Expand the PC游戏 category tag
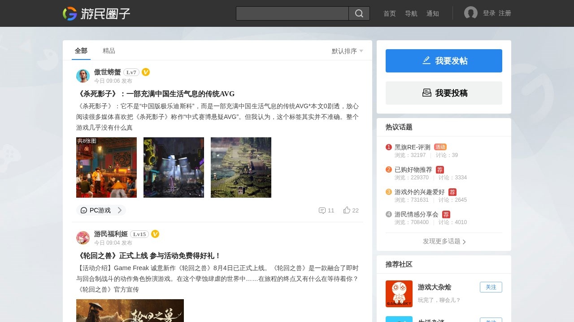574x322 pixels. click(101, 210)
